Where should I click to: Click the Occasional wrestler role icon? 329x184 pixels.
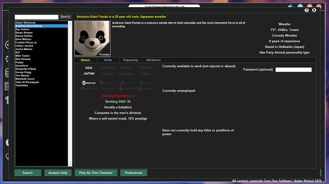101,83
